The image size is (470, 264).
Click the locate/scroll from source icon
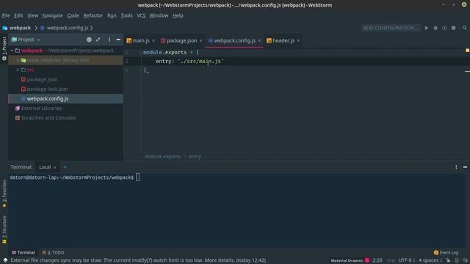(89, 40)
